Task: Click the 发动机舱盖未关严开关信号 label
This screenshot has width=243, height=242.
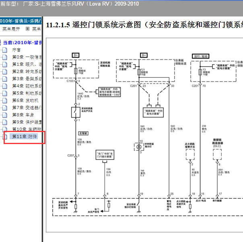Action: click(x=63, y=205)
